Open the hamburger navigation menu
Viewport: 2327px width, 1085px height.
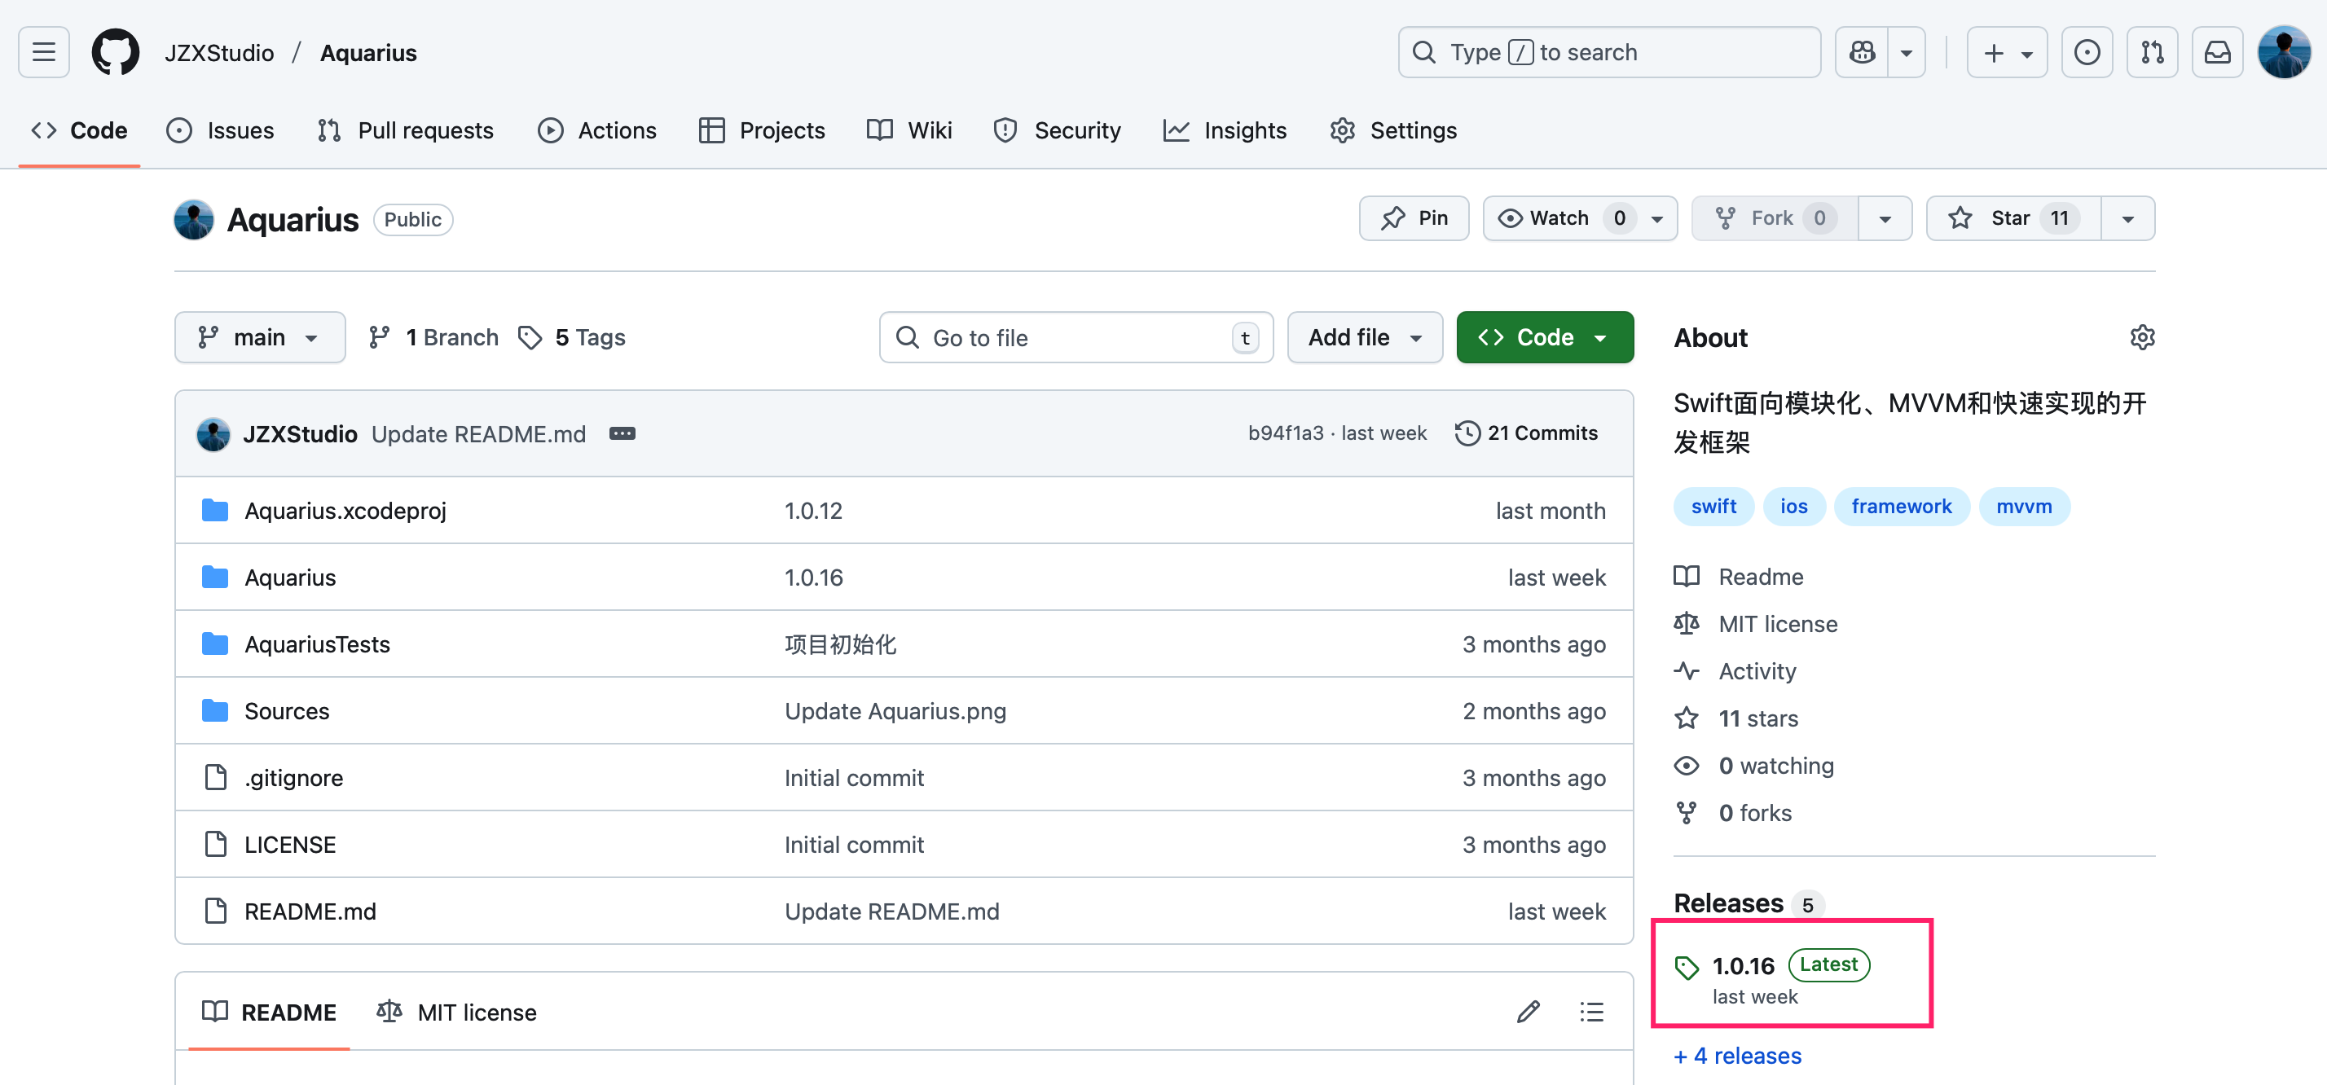pos(43,52)
